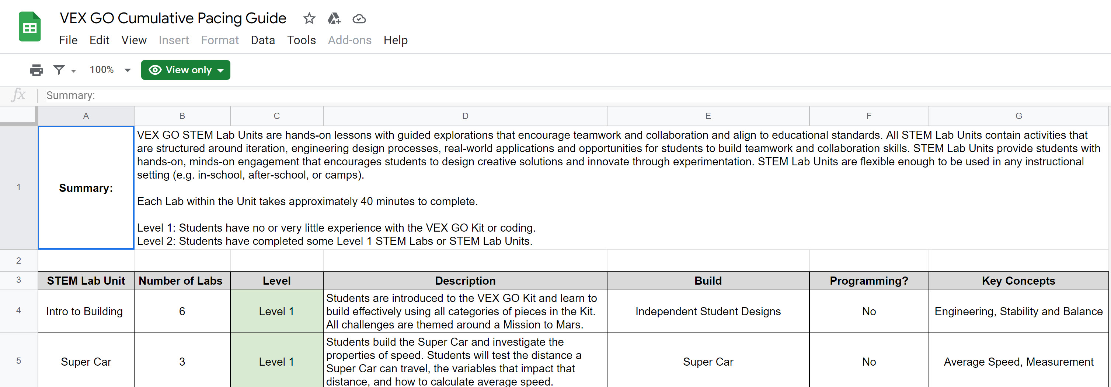Screen dimensions: 1111x387
Task: Star the VEX GO Cumulative Pacing Guide
Action: pyautogui.click(x=309, y=18)
